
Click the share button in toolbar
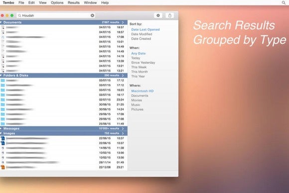tap(170, 15)
